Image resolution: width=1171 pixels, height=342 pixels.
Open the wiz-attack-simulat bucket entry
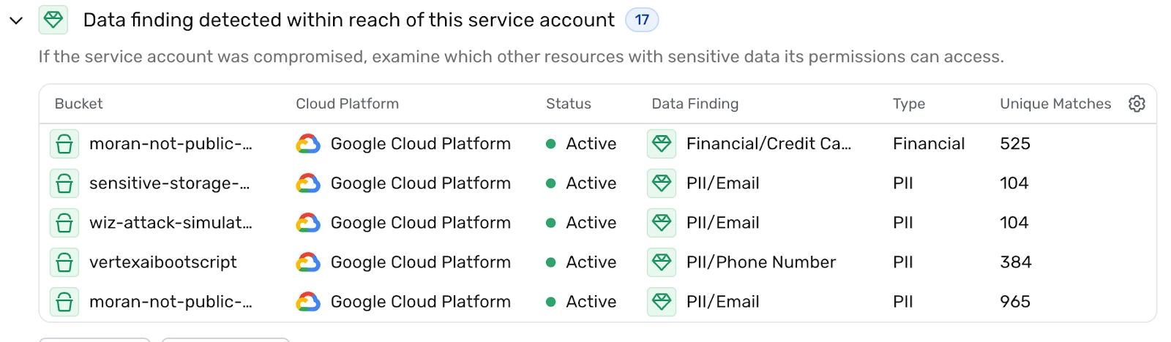pos(171,223)
